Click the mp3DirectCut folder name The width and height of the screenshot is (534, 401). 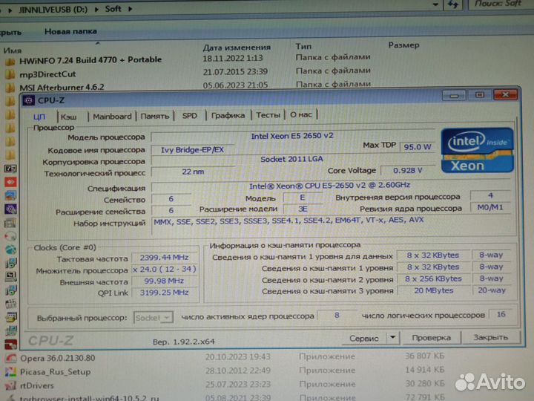(x=47, y=74)
